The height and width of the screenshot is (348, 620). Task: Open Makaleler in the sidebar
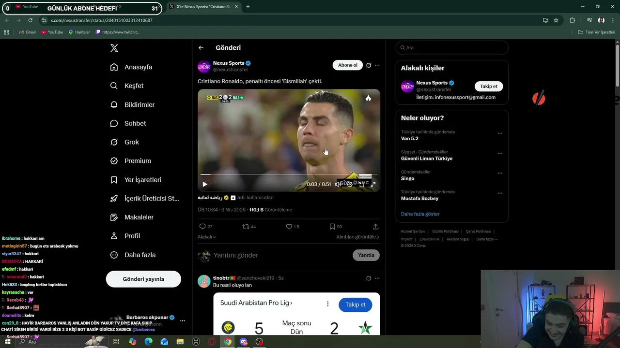[x=132, y=217]
